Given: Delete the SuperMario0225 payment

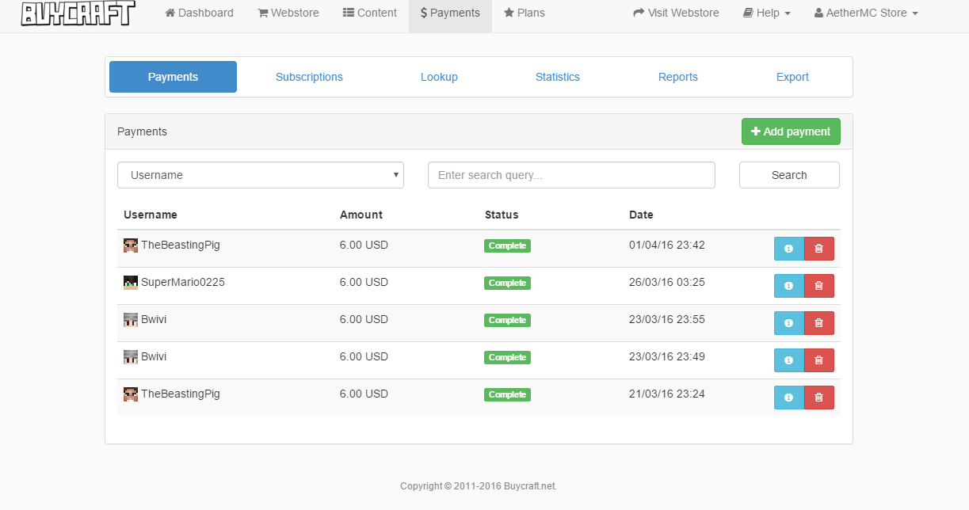Looking at the screenshot, I should [x=819, y=286].
